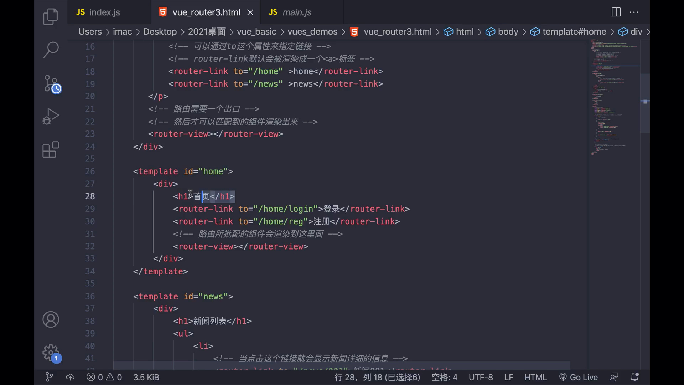Click Users breadcrumb
This screenshot has width=684, height=385.
pos(90,32)
